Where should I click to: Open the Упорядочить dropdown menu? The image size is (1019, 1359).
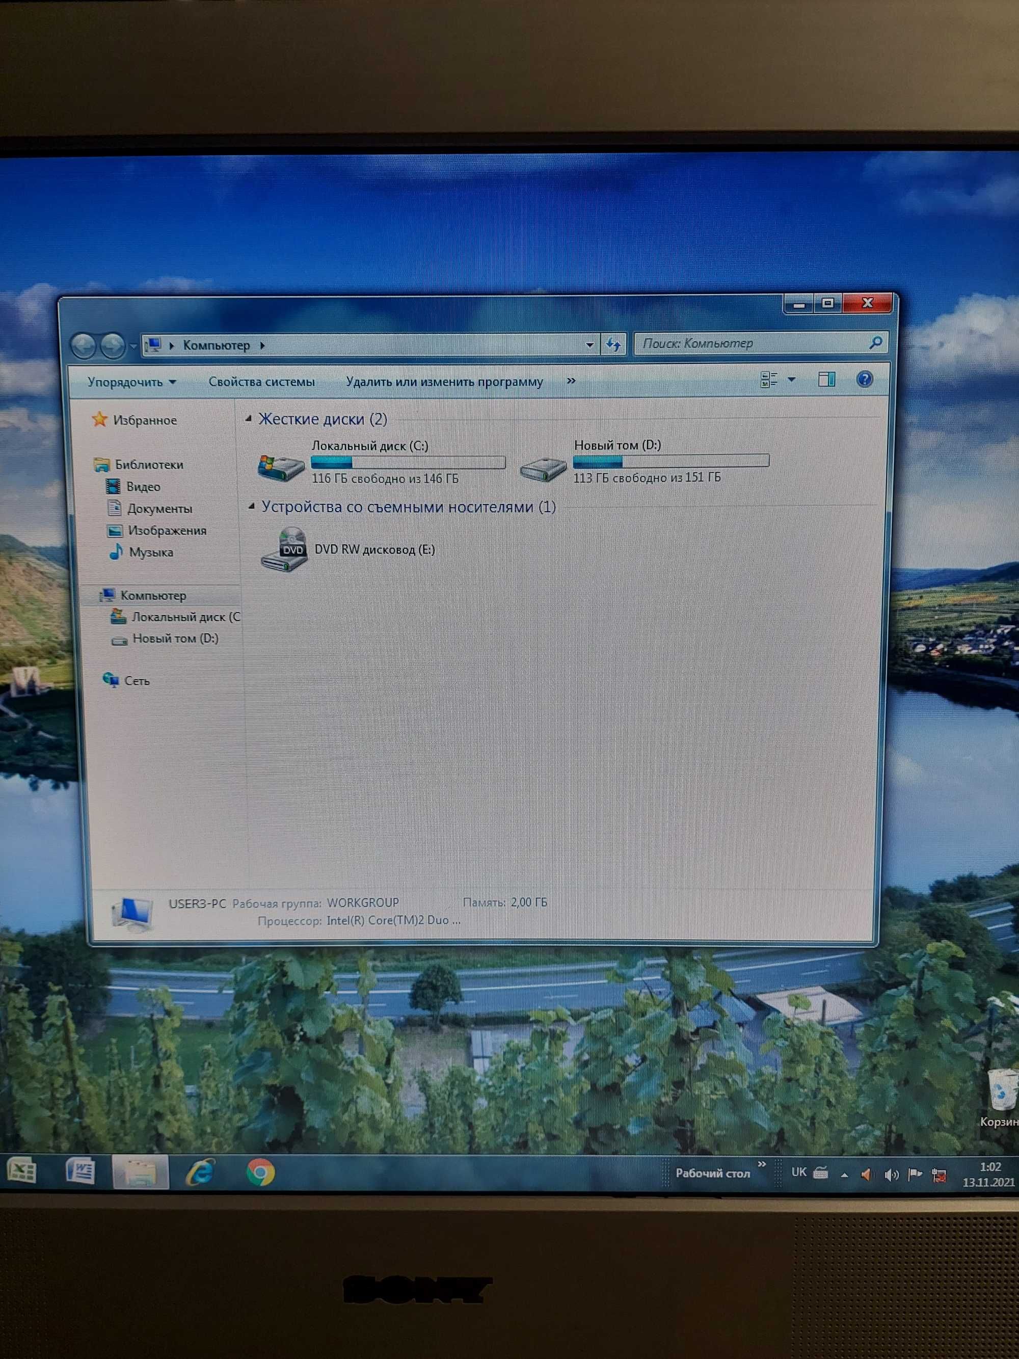click(131, 382)
